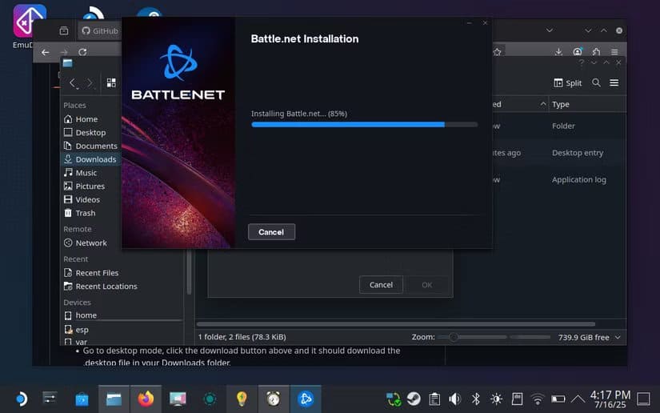Expand the Firefox list all tabs chevron
Screen dimensions: 660x413
coord(550,30)
